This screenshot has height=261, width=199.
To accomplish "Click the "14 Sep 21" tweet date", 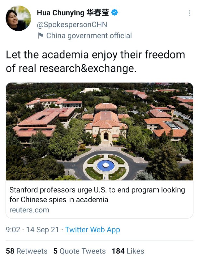I will coord(43,230).
